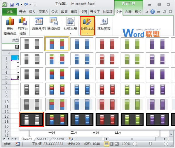Switch to Normal view in the status bar

[107, 144]
